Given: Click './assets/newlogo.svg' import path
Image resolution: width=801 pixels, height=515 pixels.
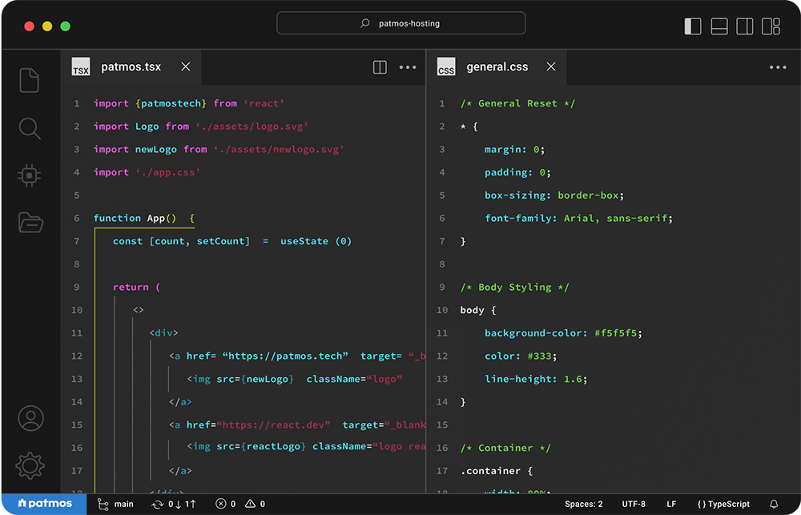Looking at the screenshot, I should 279,149.
